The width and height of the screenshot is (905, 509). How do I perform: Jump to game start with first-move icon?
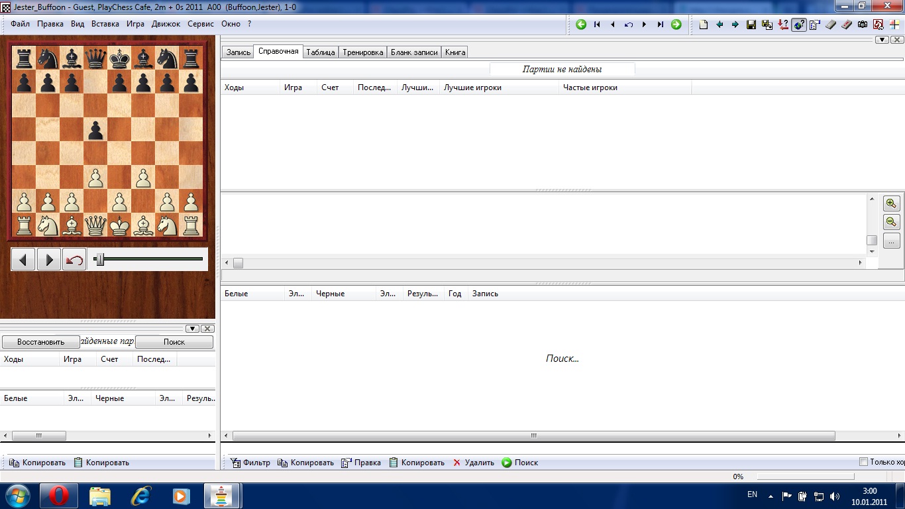597,25
